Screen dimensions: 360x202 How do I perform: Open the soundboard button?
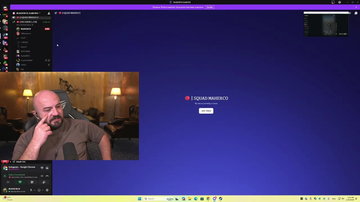coord(44,182)
